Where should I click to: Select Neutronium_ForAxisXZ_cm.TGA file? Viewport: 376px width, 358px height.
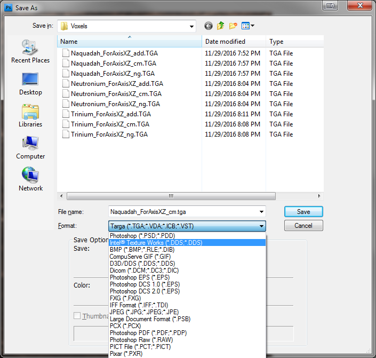click(x=116, y=93)
